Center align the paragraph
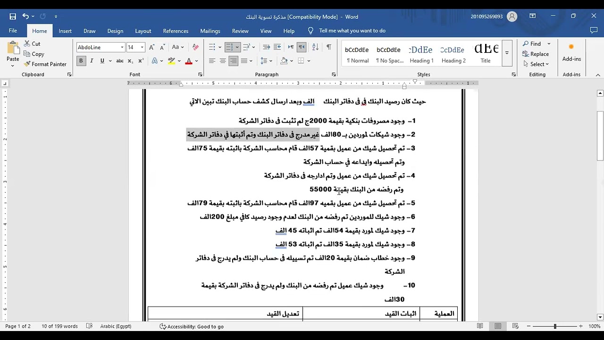This screenshot has width=604, height=340. [222, 61]
